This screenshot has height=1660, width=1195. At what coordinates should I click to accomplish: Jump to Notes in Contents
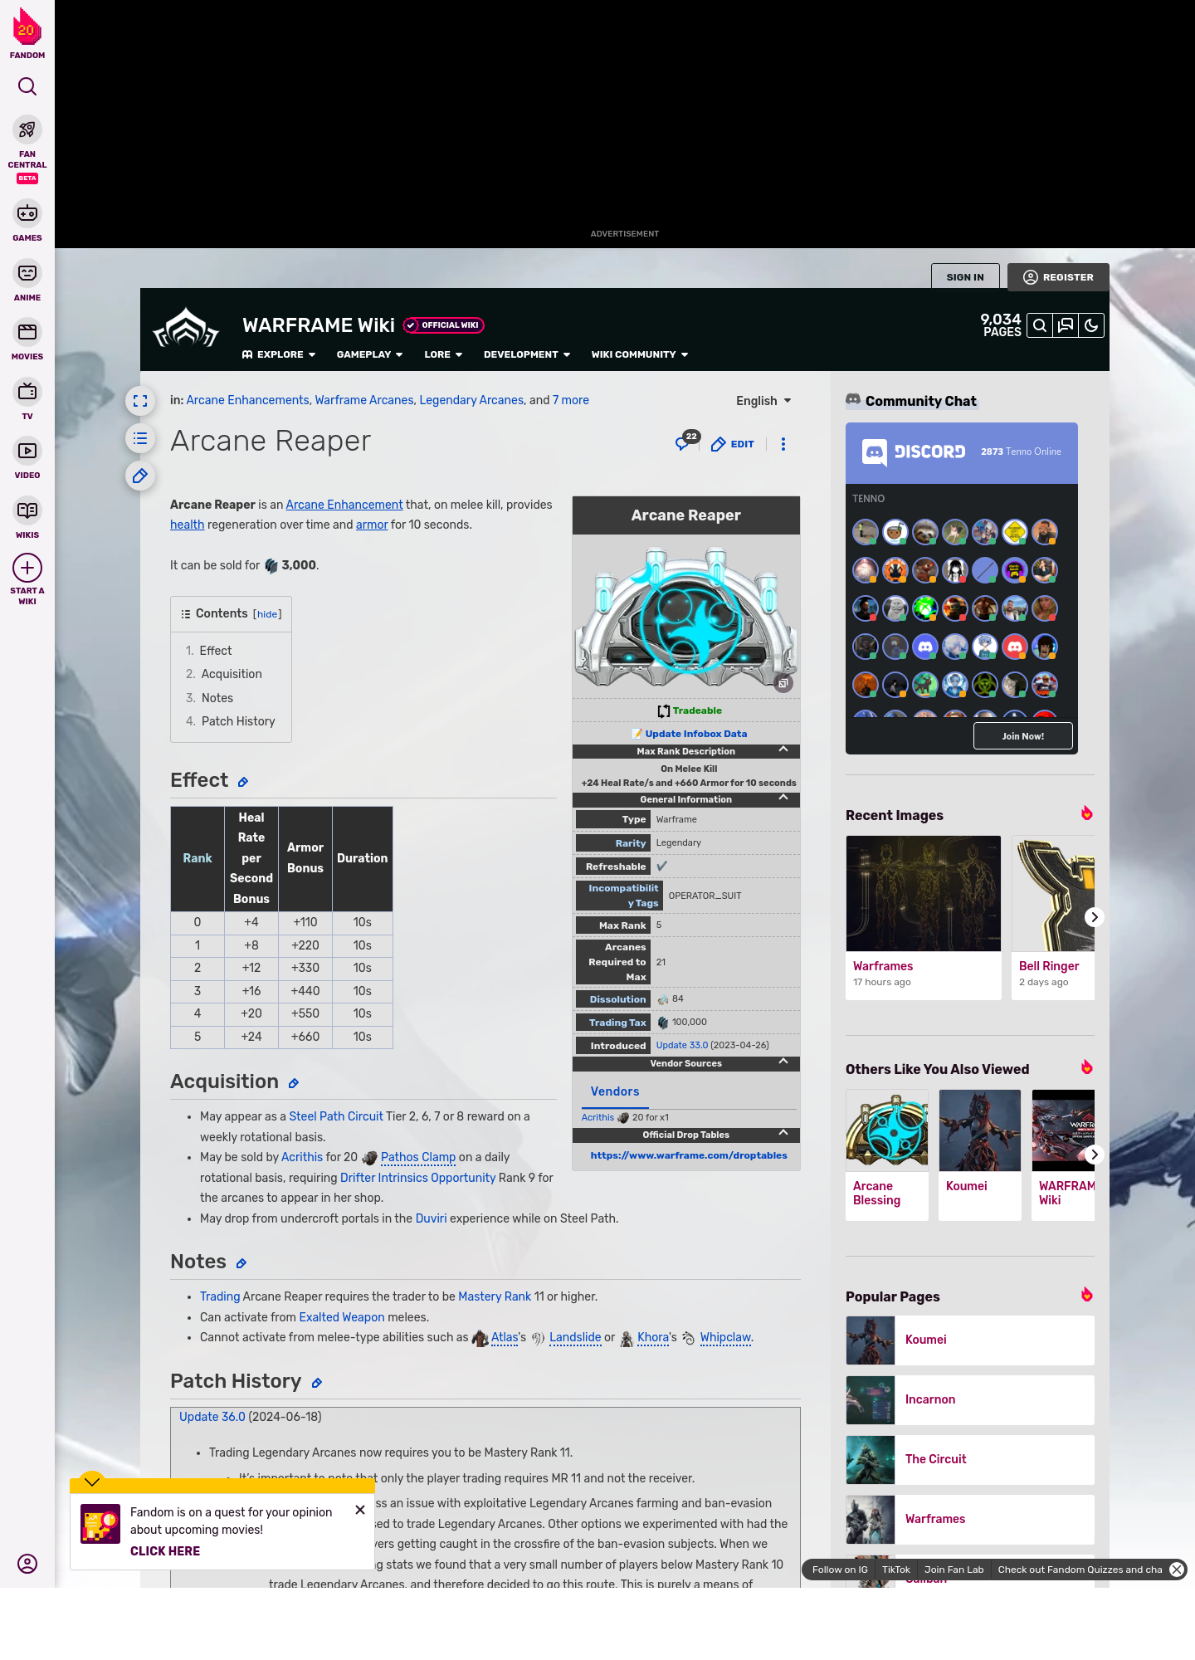tap(217, 698)
